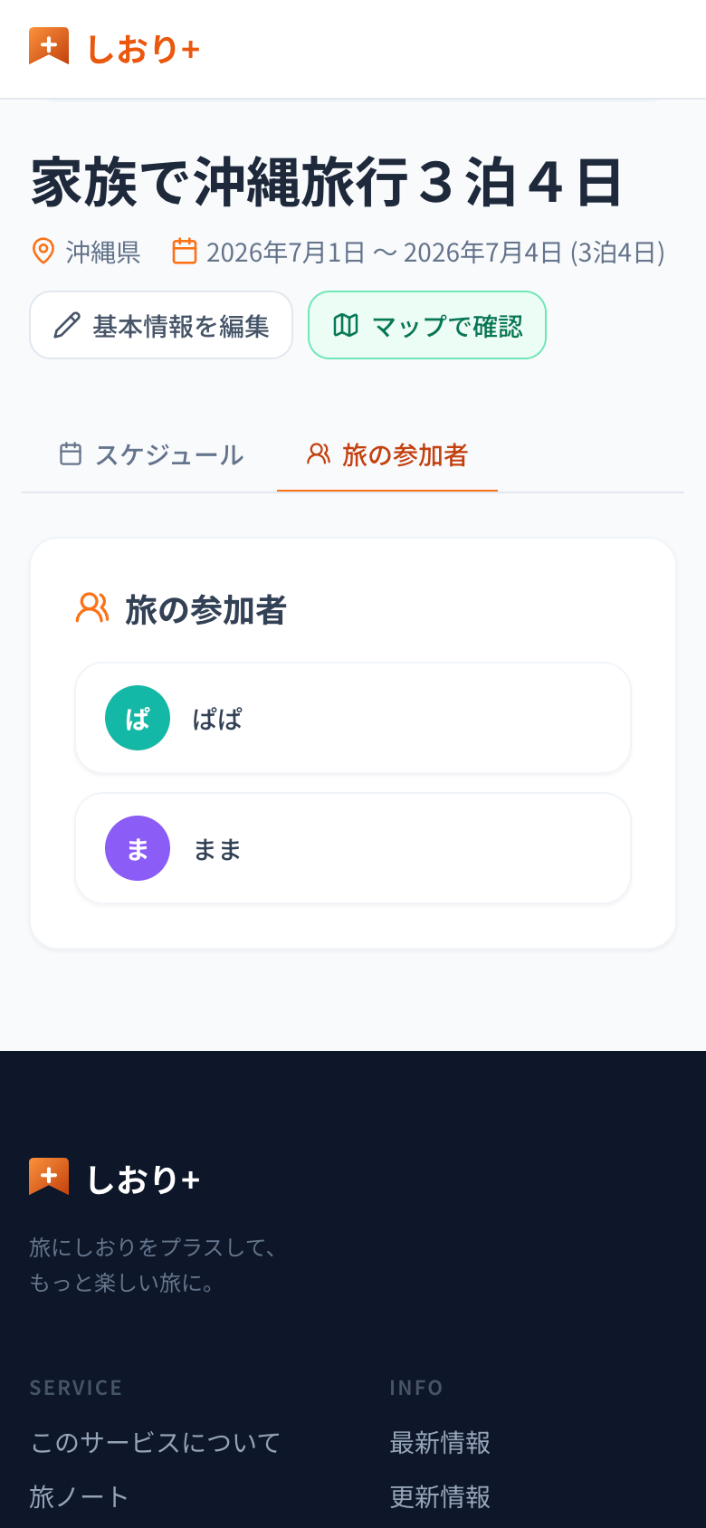Viewport: 706px width, 1528px height.
Task: Click the map icon in マップで確認
Action: click(346, 325)
